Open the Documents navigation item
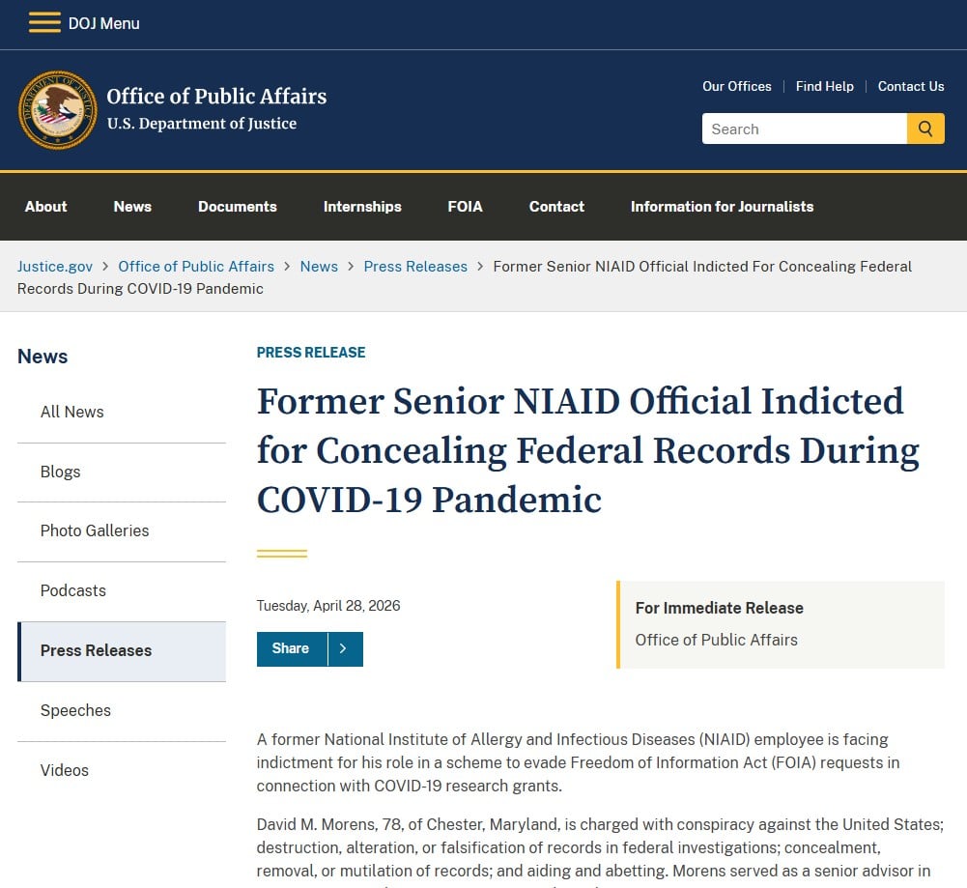967x888 pixels. click(238, 207)
